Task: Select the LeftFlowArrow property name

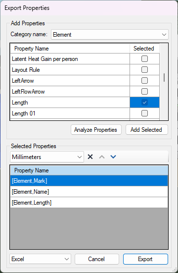Action: tap(70, 92)
